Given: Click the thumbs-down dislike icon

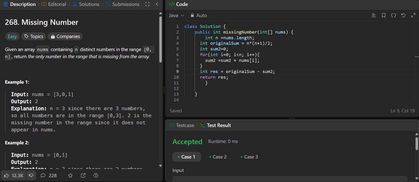Looking at the screenshot, I should 31,175.
